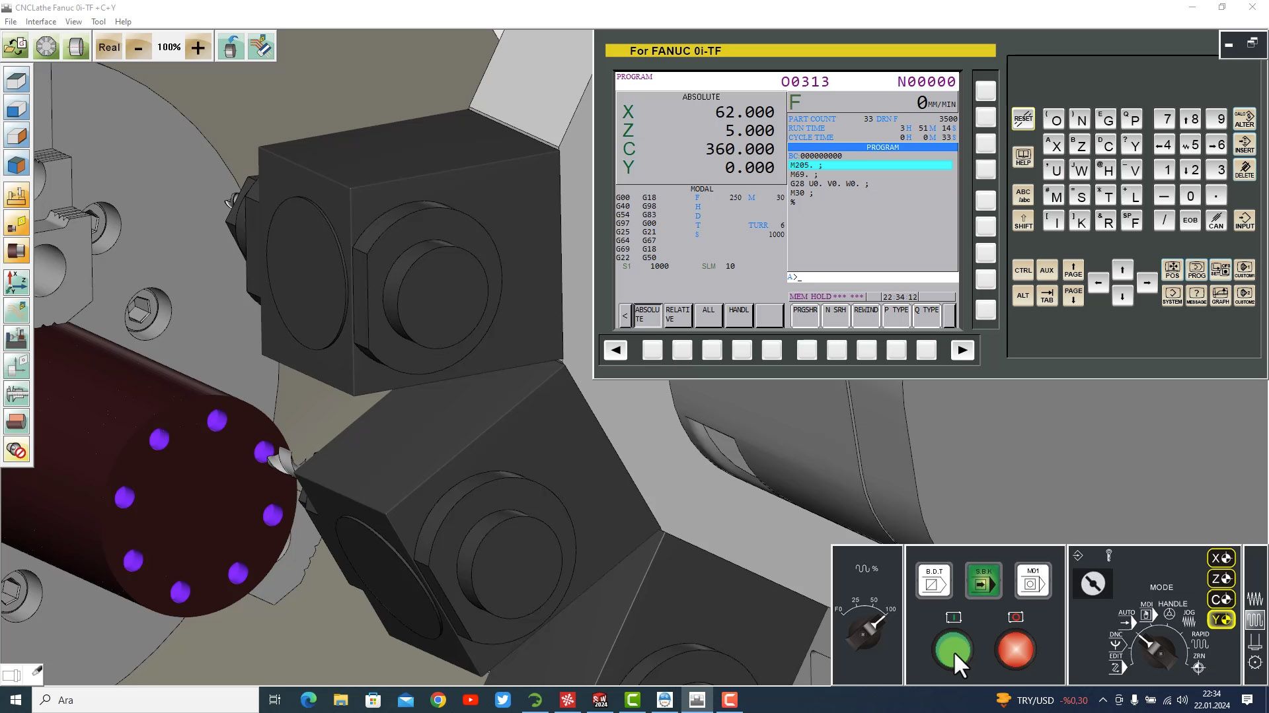
Task: Click the INPUT key
Action: (1245, 221)
